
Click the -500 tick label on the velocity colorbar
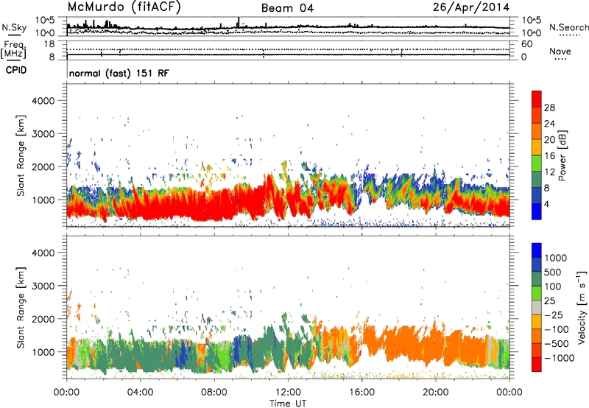[556, 344]
